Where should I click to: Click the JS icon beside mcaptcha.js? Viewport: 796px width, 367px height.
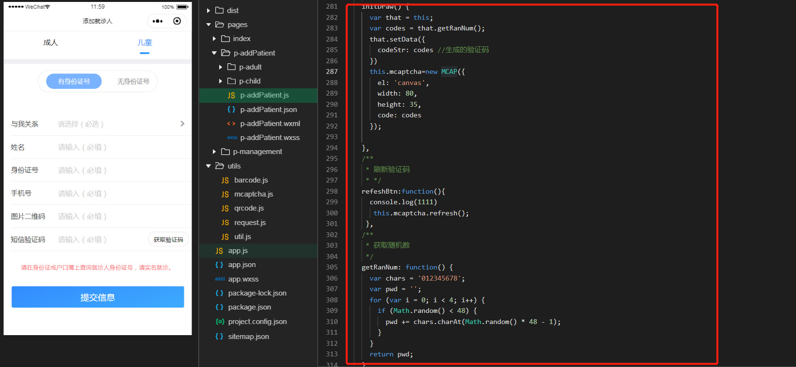pos(225,194)
